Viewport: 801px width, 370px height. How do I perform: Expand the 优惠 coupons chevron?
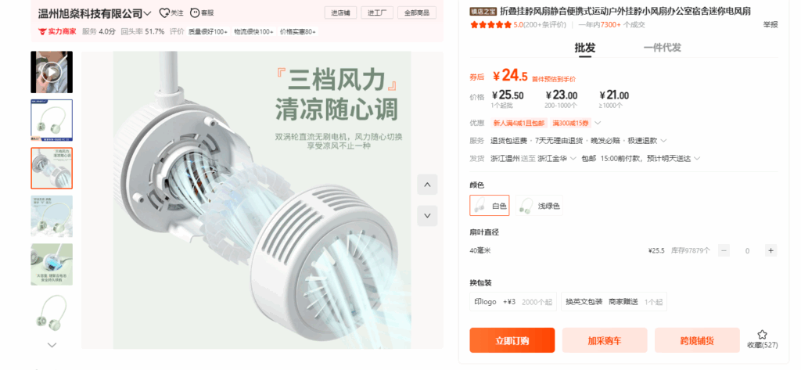598,123
